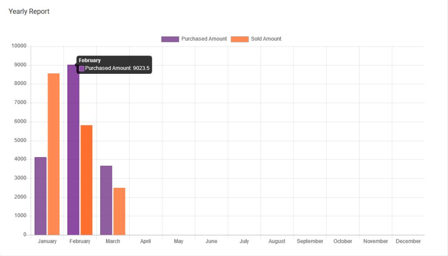Select the December axis label

(x=408, y=241)
